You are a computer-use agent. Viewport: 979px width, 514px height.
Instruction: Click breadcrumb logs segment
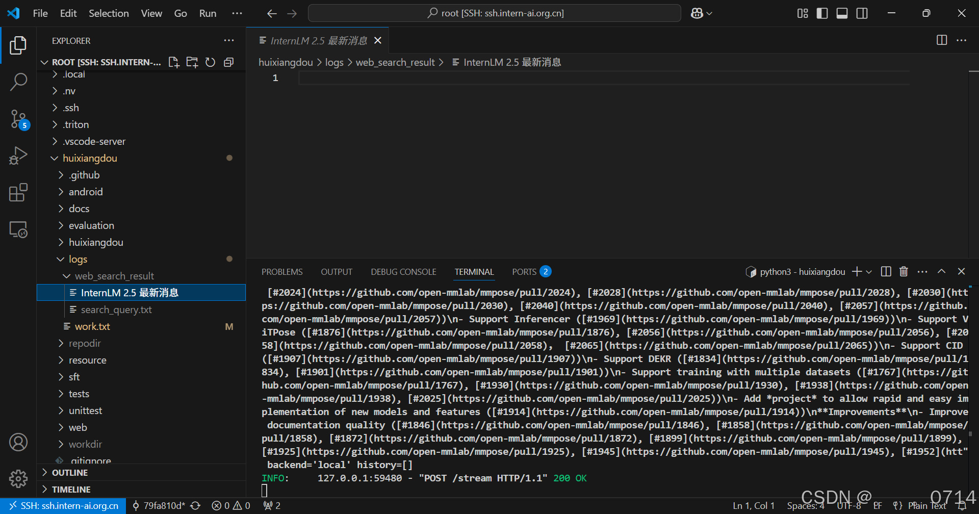[x=334, y=62]
